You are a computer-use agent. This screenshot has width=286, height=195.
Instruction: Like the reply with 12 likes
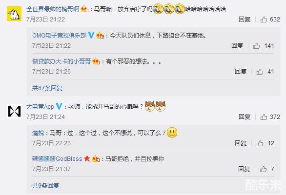260,143
